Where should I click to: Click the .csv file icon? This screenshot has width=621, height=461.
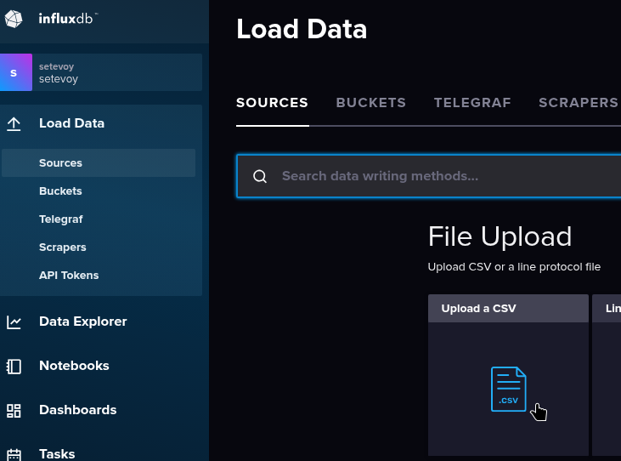click(509, 389)
